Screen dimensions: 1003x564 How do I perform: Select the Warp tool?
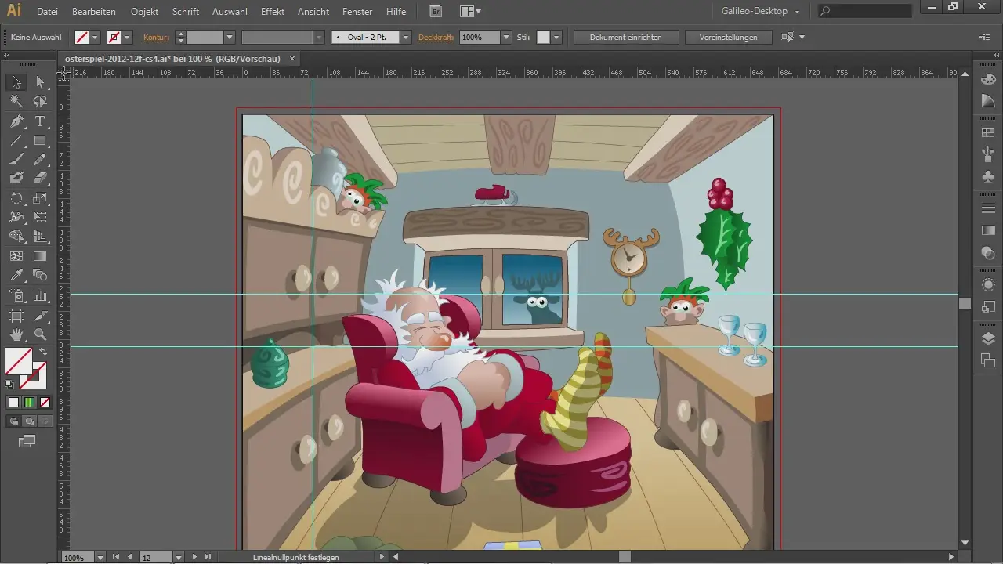(16, 217)
